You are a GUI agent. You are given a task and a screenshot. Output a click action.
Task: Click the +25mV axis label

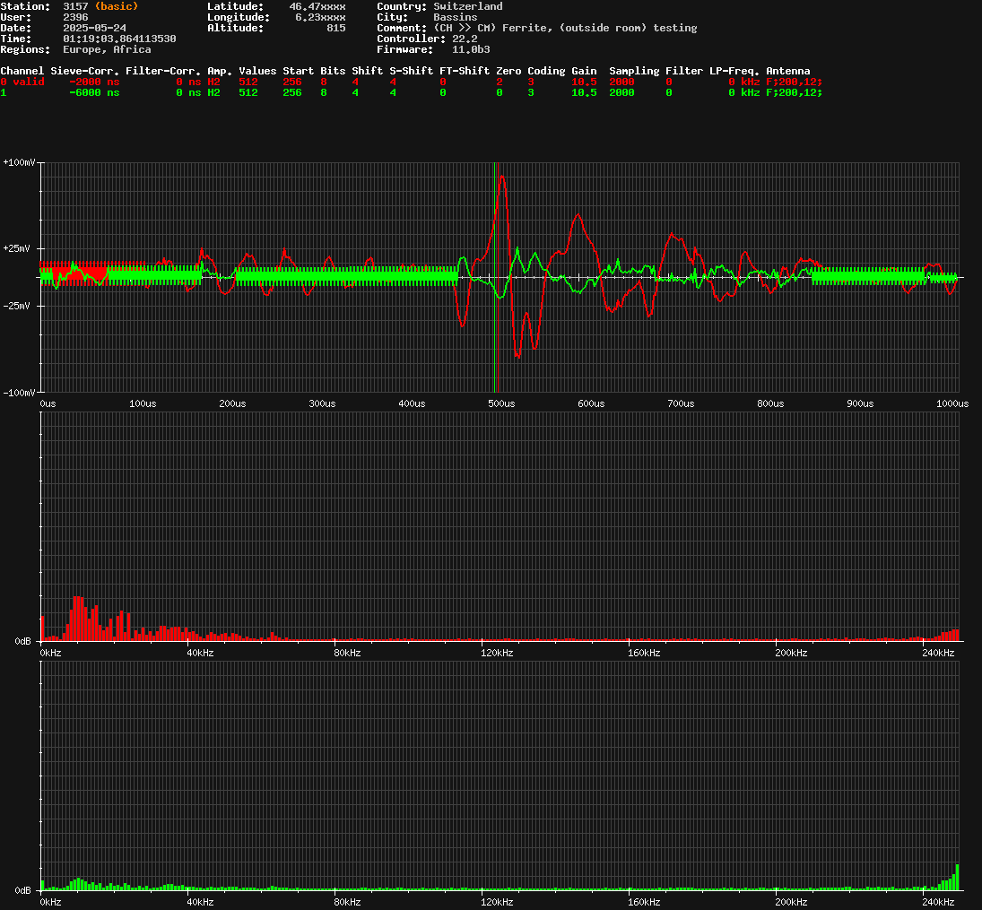point(17,248)
